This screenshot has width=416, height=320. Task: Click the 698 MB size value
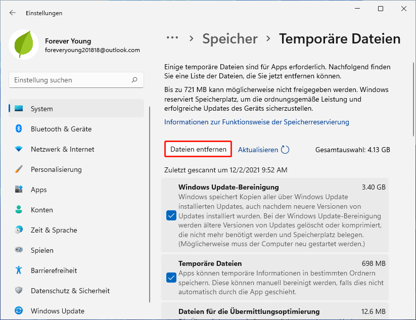[x=374, y=263]
